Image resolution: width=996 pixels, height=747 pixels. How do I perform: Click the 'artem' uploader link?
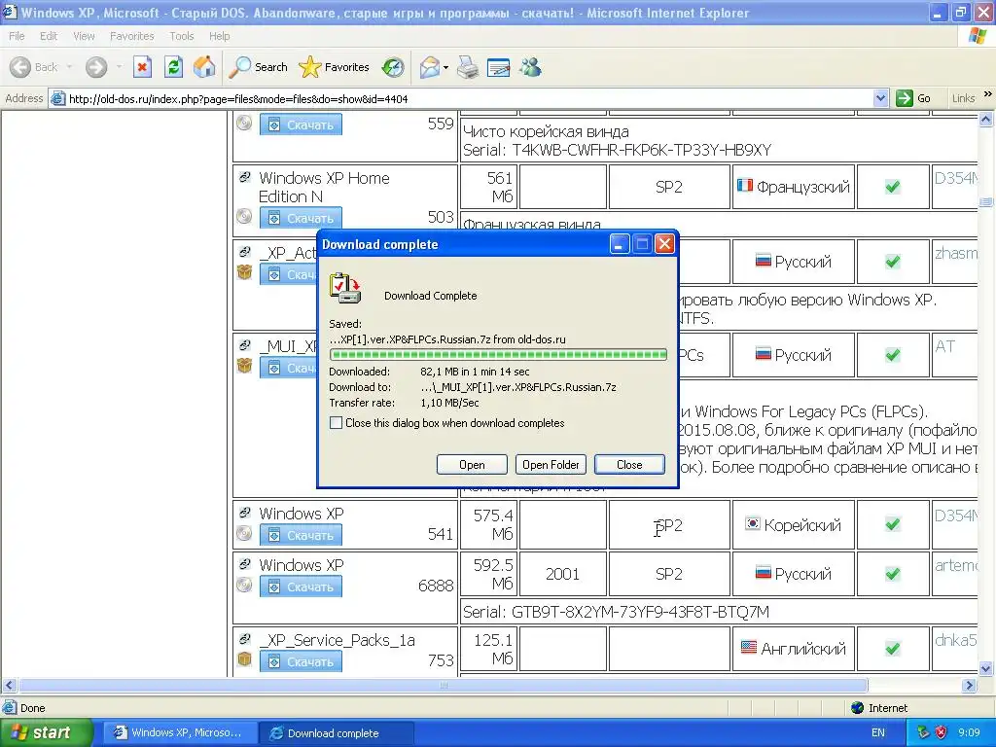[x=956, y=565]
